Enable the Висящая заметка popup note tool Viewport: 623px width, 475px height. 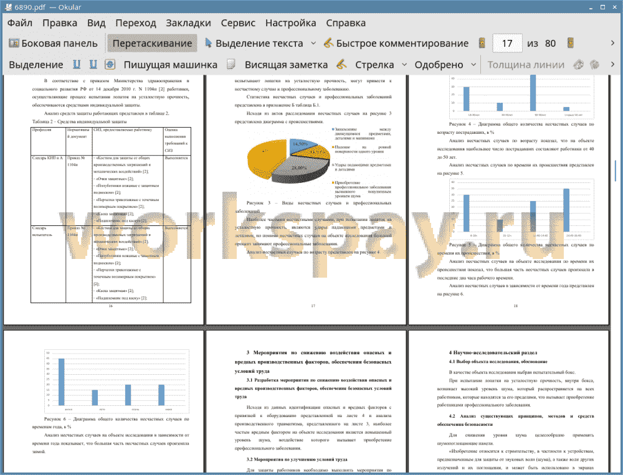286,65
